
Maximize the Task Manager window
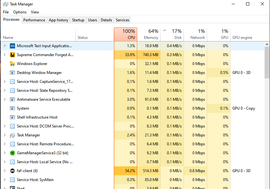coord(248,4)
